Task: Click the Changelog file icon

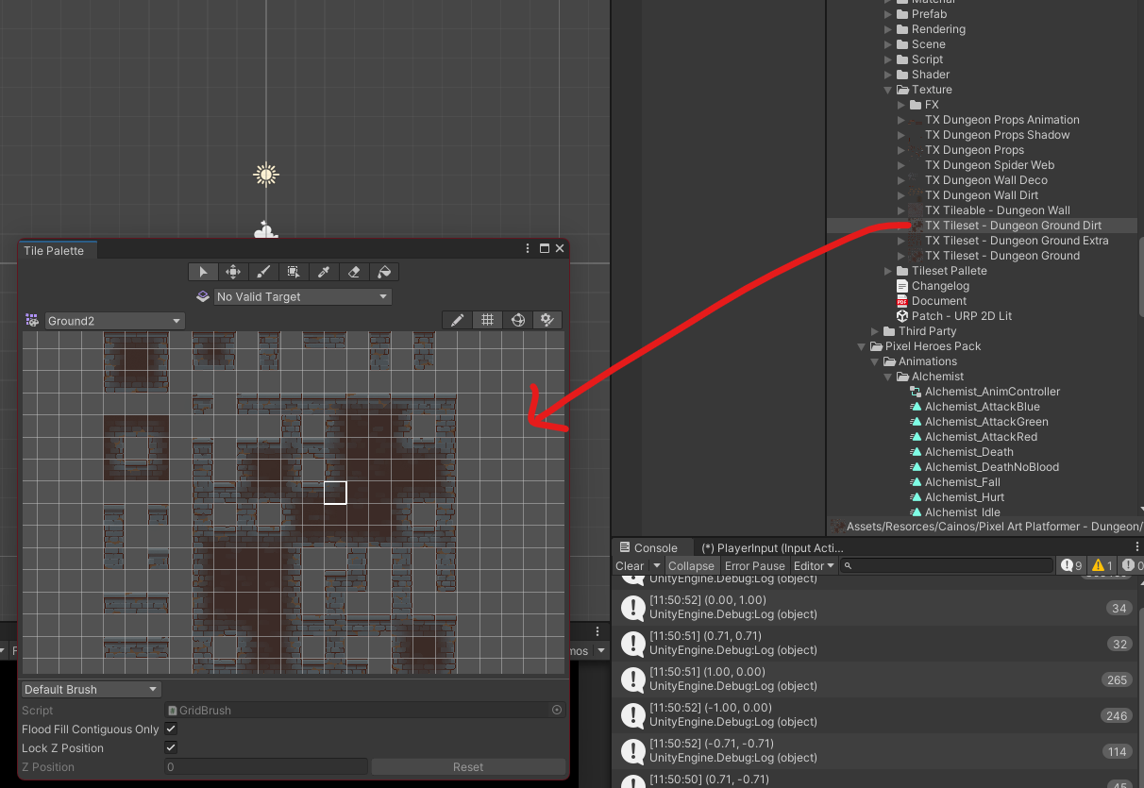Action: tap(901, 286)
